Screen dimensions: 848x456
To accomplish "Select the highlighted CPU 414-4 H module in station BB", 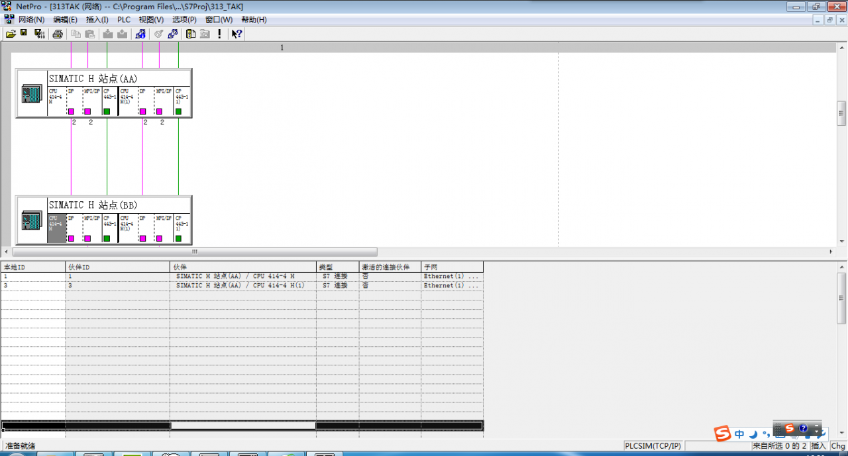I will 56,228.
